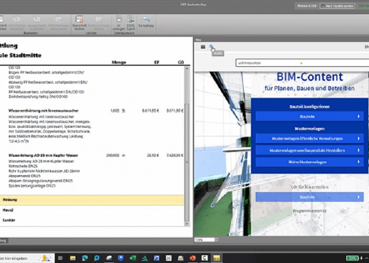Open Microsoft Edge from the taskbar
Viewport: 369px width, 263px height.
(x=85, y=258)
